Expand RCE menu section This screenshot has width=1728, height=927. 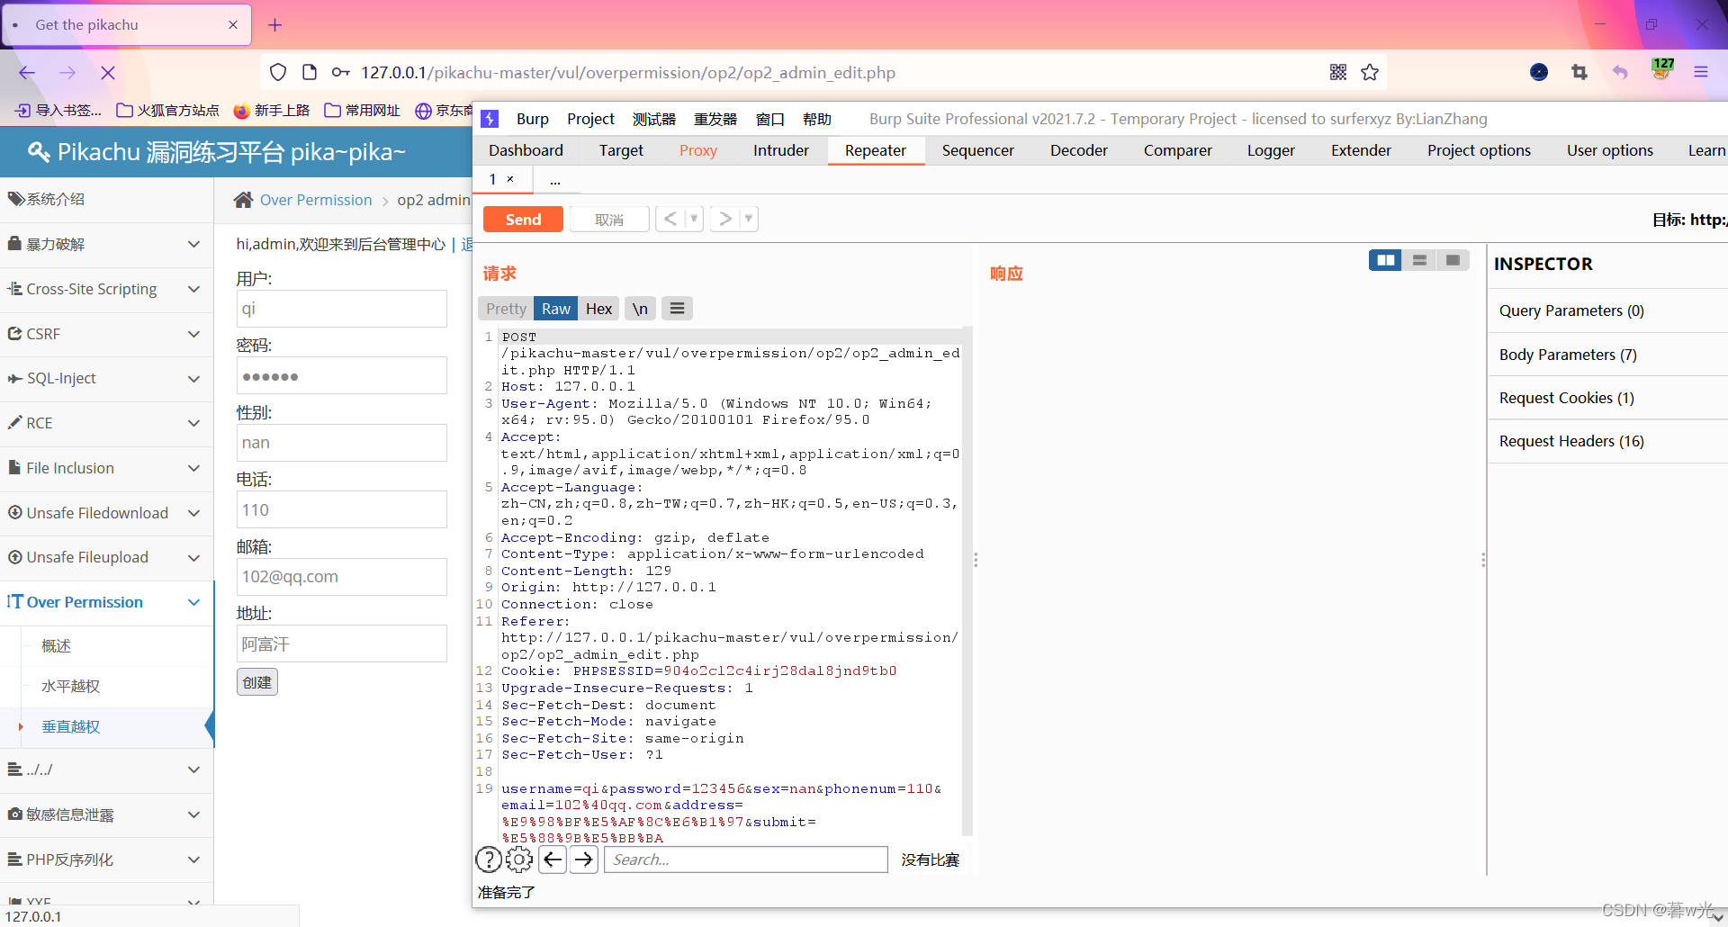(x=106, y=423)
